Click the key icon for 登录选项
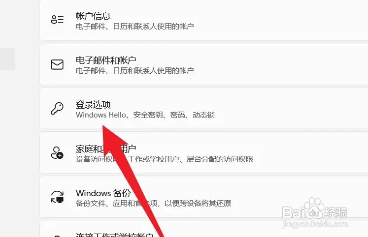 [x=57, y=109]
